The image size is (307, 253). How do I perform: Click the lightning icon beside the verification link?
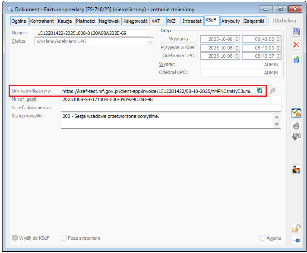coord(273,91)
